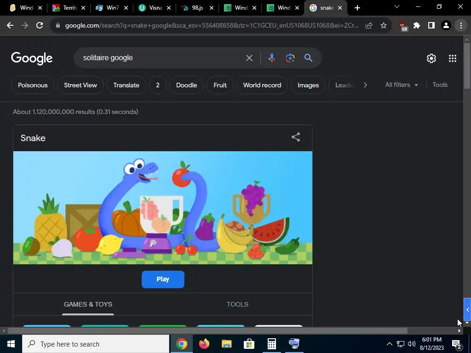
Task: Open Microsoft Store from the taskbar
Action: click(249, 344)
